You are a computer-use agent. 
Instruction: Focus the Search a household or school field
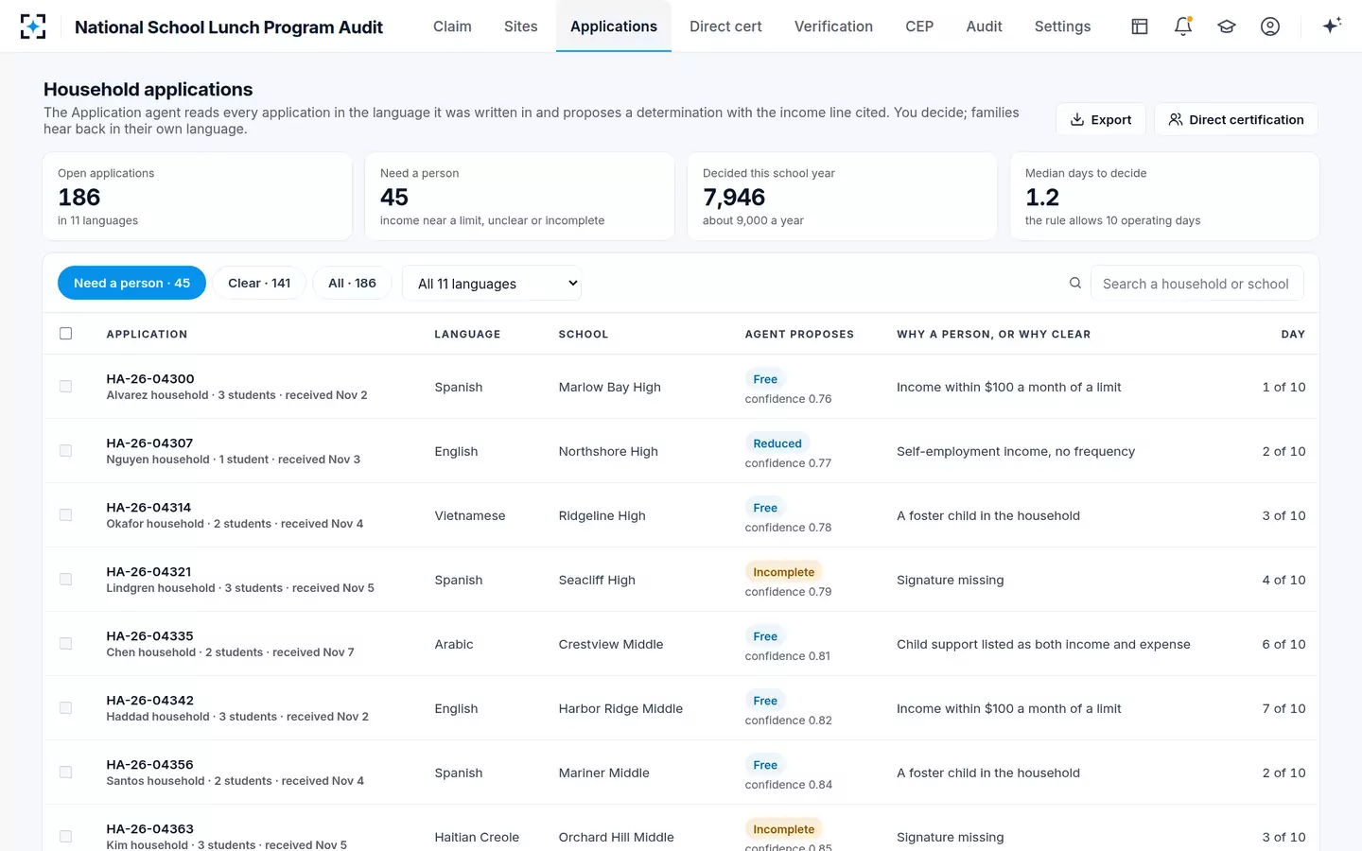tap(1196, 283)
